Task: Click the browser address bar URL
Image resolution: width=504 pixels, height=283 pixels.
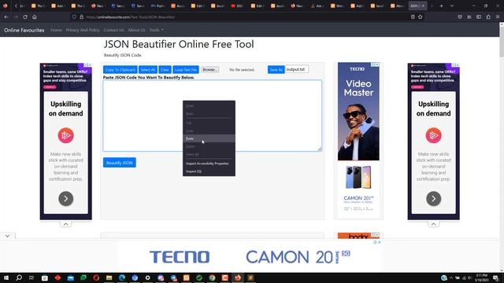Action: point(131,17)
